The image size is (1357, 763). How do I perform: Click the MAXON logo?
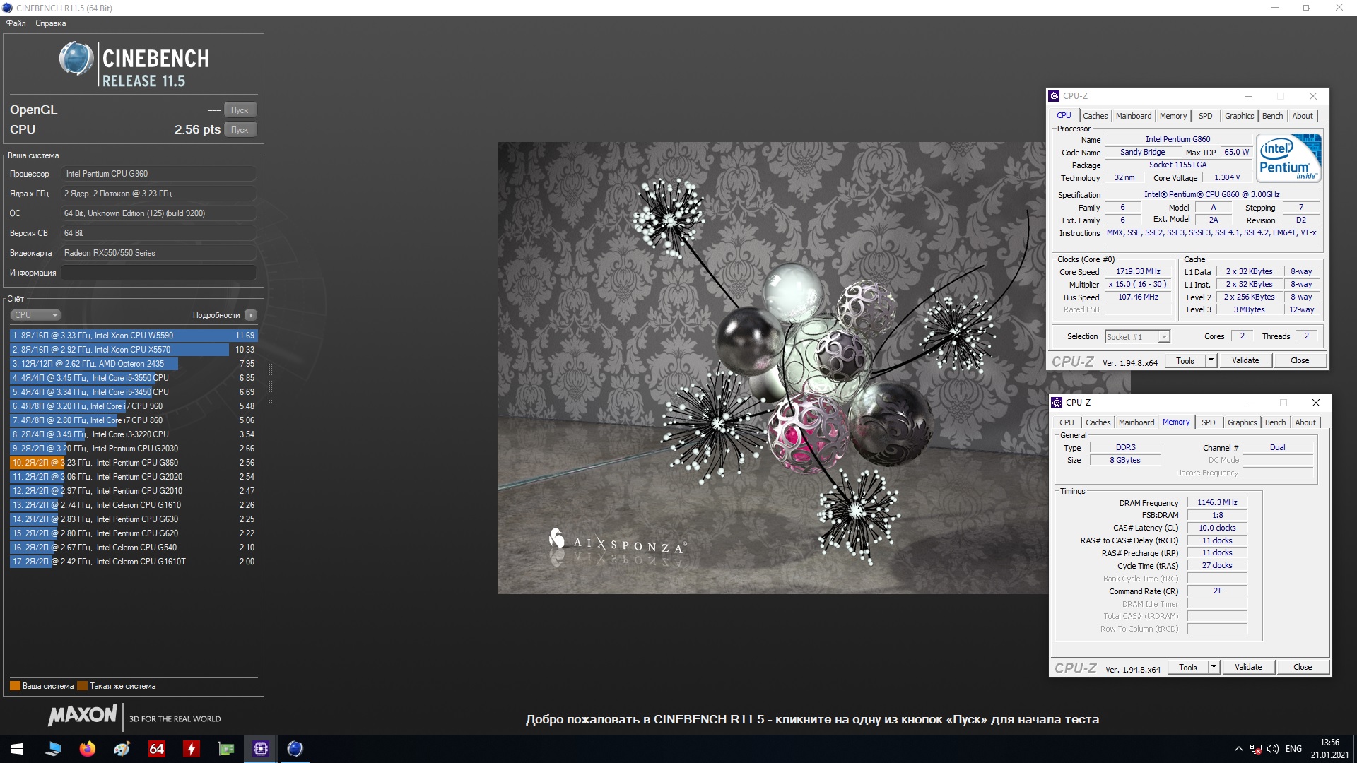click(82, 715)
